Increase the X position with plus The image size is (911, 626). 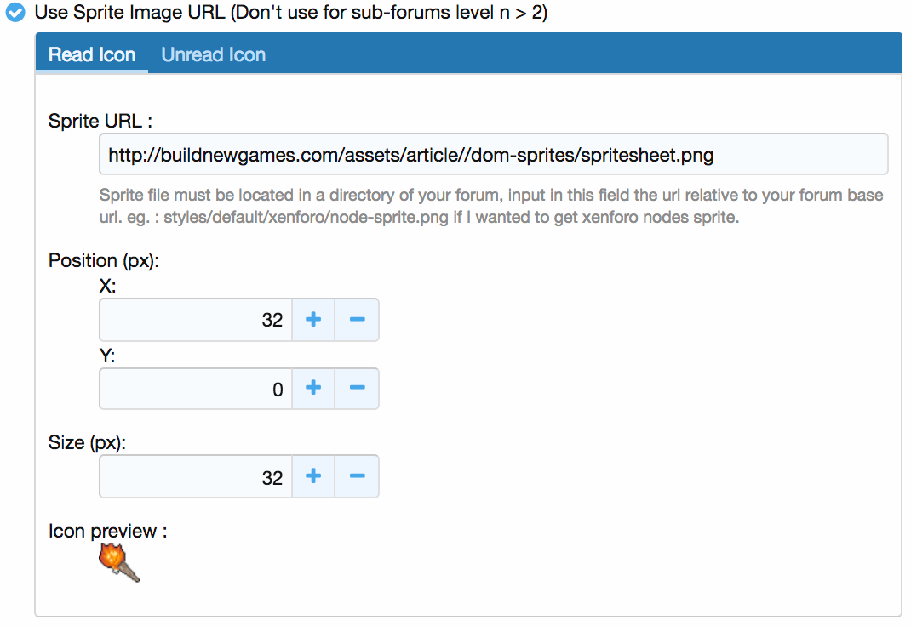(313, 319)
